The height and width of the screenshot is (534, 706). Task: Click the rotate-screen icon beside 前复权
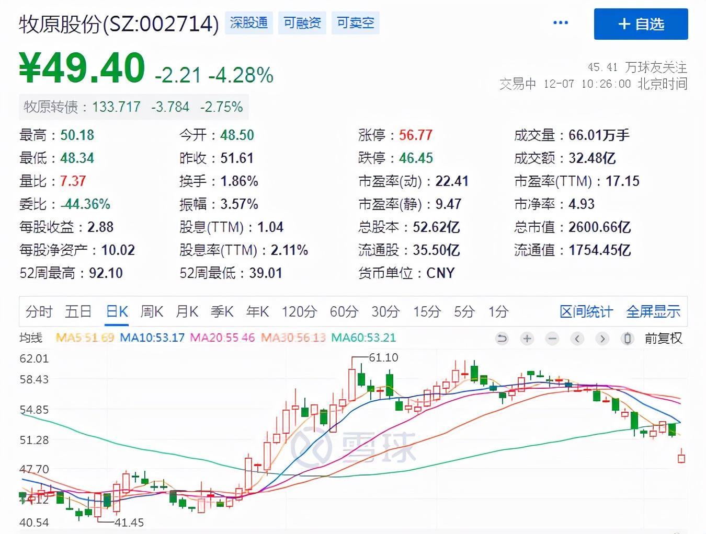click(x=628, y=339)
